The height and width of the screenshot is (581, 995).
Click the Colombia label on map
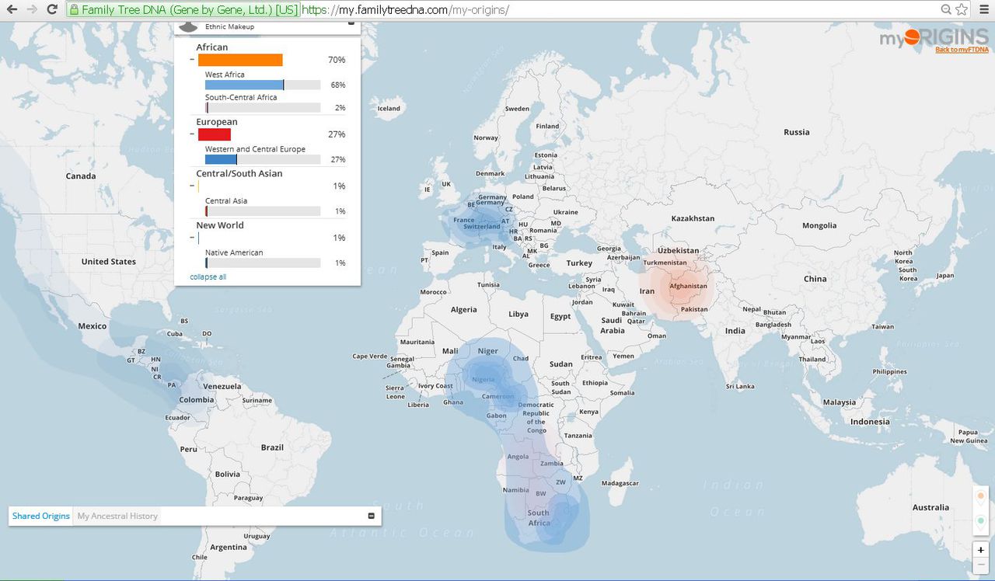[x=196, y=400]
